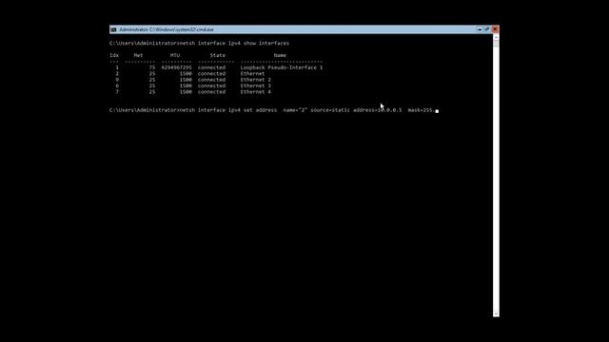
Task: Click the name="2" parameter text
Action: (x=295, y=110)
